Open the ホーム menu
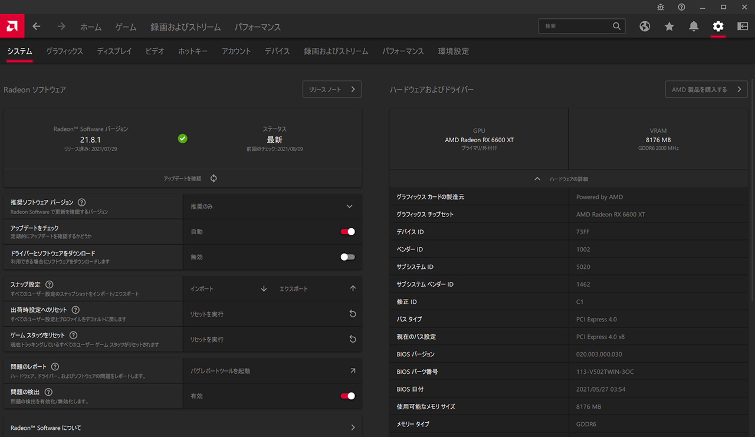Viewport: 755px width, 437px height. pos(91,27)
